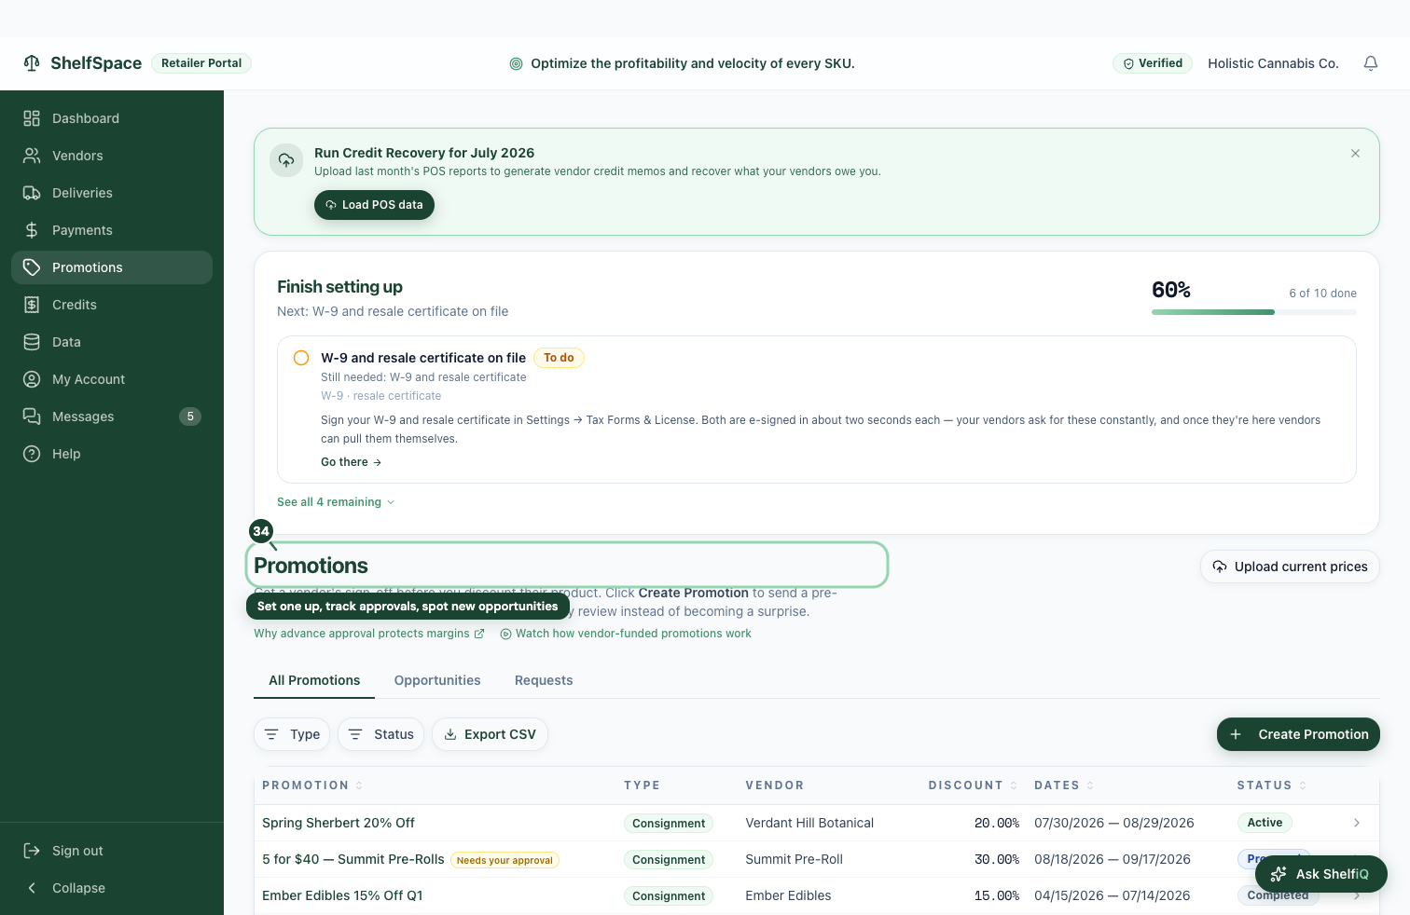
Task: Click the setup progress bar at 60%
Action: [x=1254, y=312]
